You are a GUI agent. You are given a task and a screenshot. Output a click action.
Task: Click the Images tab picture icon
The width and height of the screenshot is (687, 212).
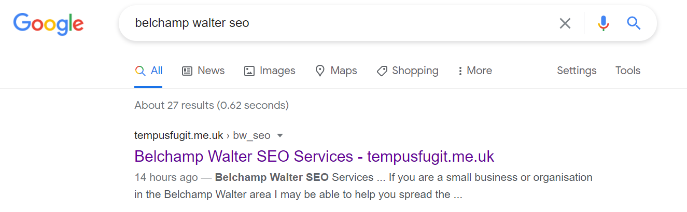pos(249,71)
